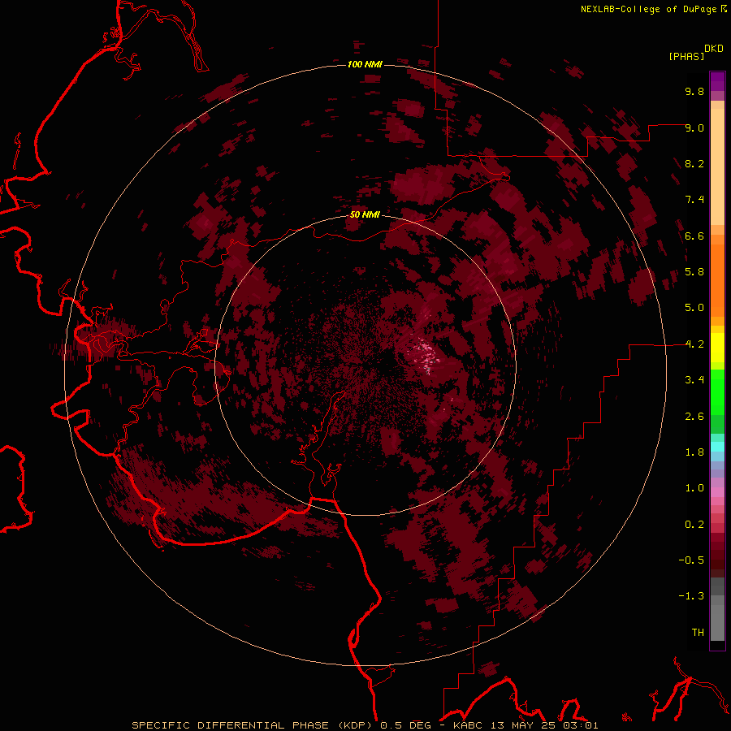Screen dimensions: 731x731
Task: Select the 4.2 value on the color scale
Action: pyautogui.click(x=694, y=344)
